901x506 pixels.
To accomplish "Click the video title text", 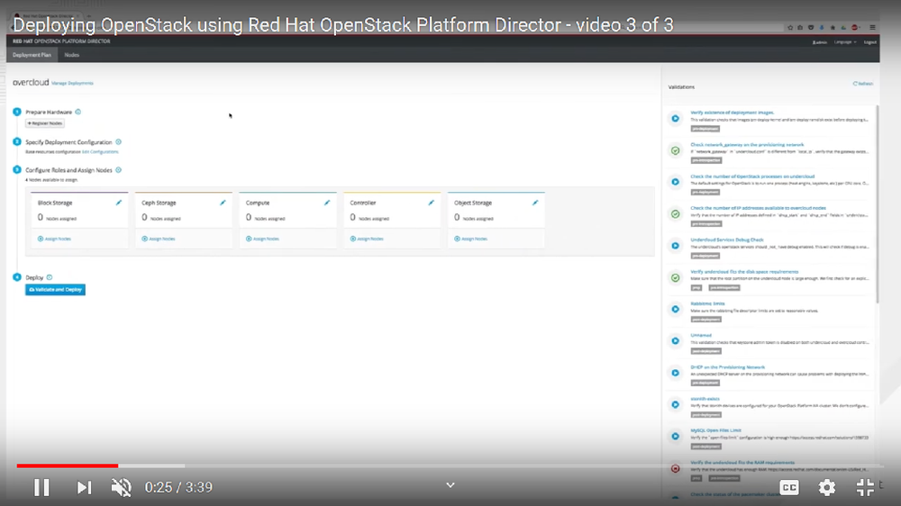I will [x=343, y=25].
